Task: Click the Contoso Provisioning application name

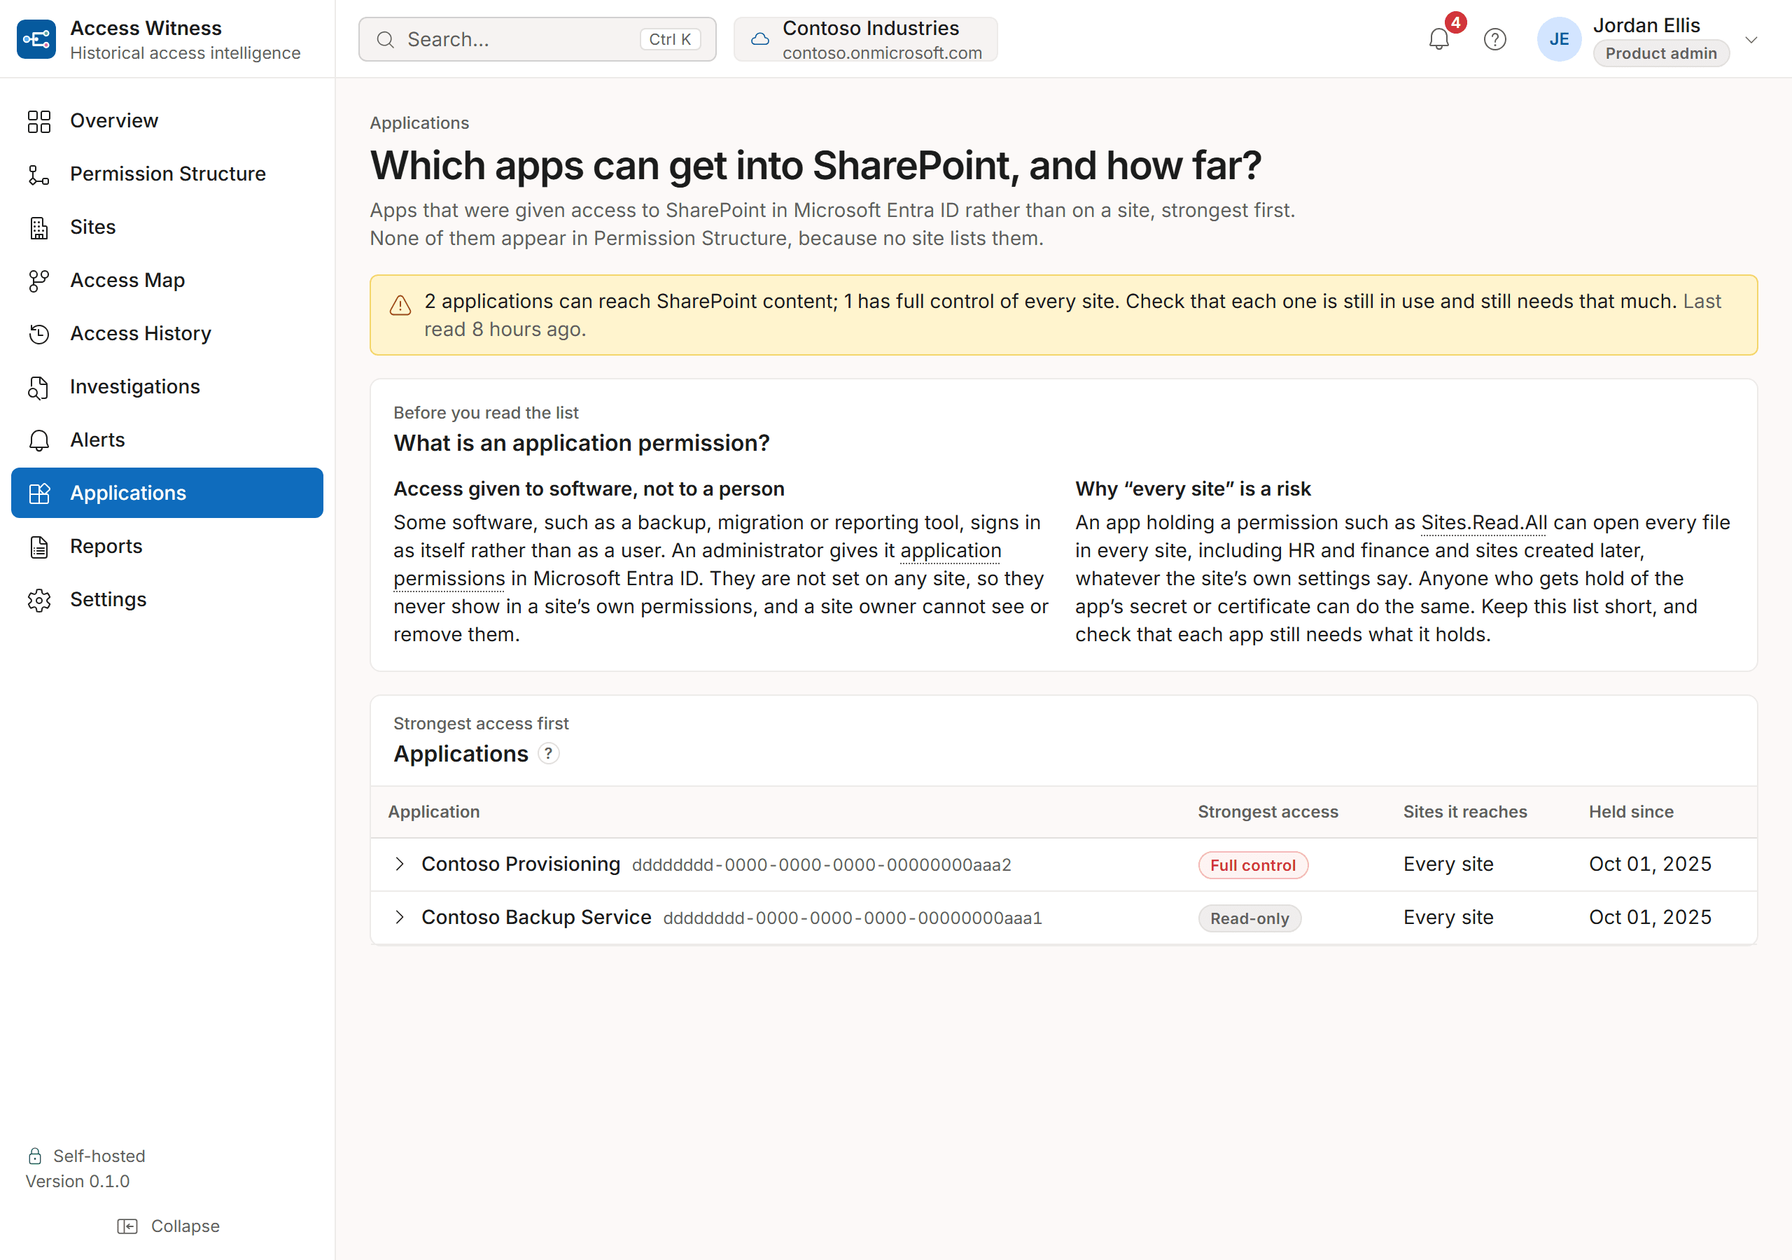Action: coord(521,864)
